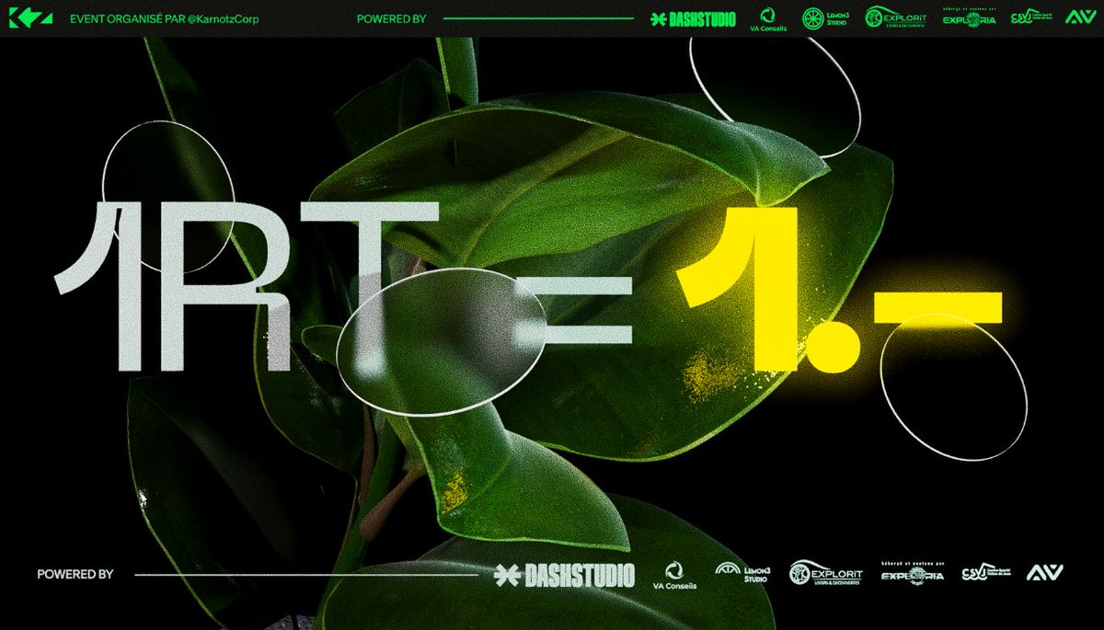The height and width of the screenshot is (630, 1104).
Task: Click the EVENT ORGANISÉ PAR text
Action: [129, 17]
